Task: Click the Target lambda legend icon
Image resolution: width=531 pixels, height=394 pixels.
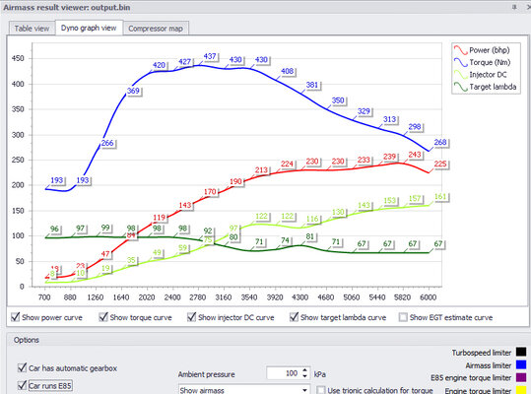Action: (461, 87)
